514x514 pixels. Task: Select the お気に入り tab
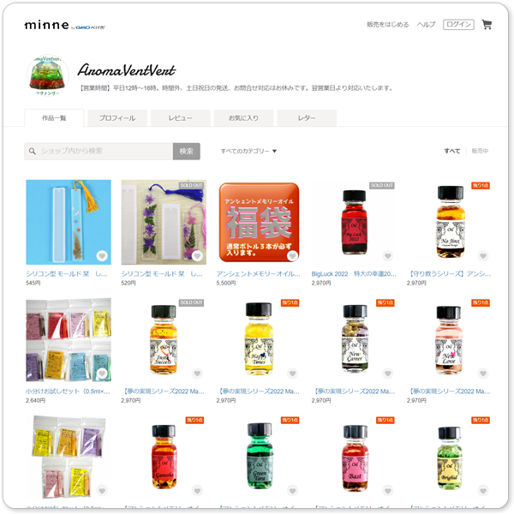pos(243,118)
